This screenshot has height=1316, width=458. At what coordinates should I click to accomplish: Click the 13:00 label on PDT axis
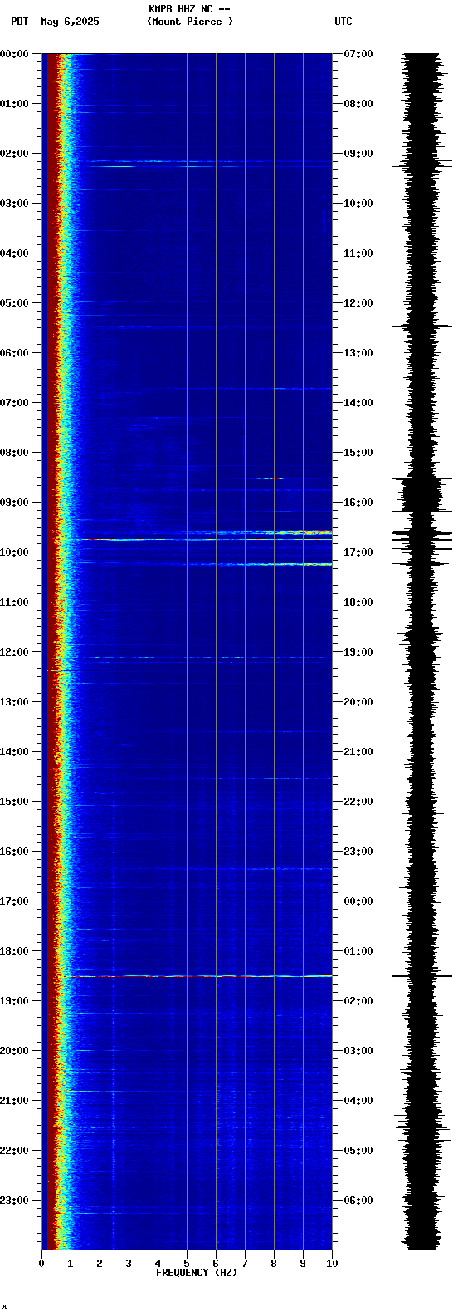[x=14, y=702]
